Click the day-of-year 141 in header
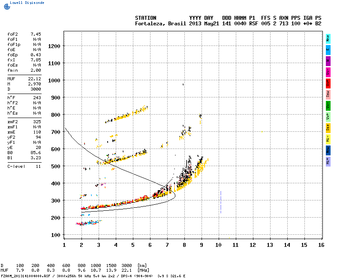The image size is (343, 279). (x=226, y=24)
